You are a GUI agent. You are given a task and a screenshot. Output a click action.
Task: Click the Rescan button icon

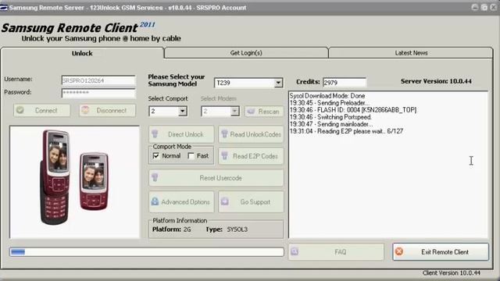[252, 111]
